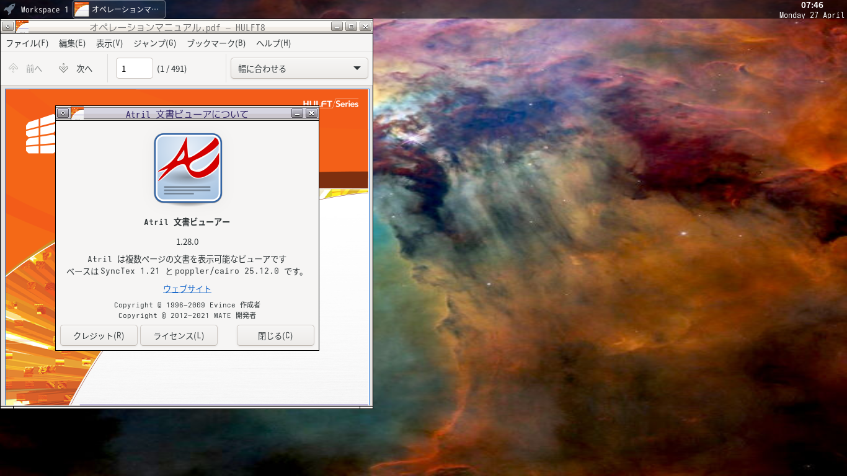The width and height of the screenshot is (847, 476).
Task: Open the About dialog window menu button
Action: click(63, 113)
